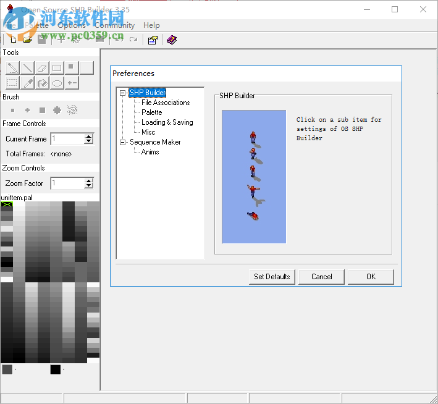Minimize the SHP Builder window
This screenshot has width=438, height=404.
point(367,9)
